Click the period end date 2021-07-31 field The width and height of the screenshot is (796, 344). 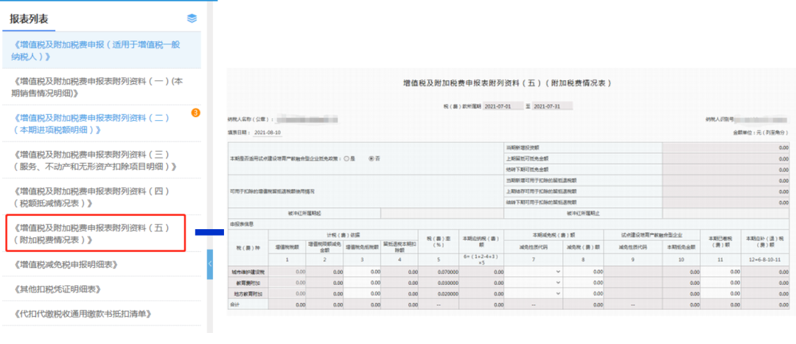552,106
